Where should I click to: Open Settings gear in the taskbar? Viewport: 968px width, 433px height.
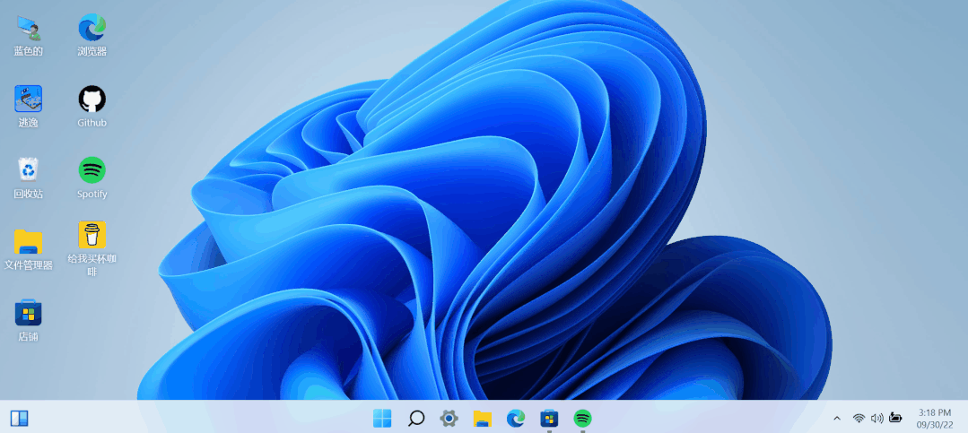point(449,418)
